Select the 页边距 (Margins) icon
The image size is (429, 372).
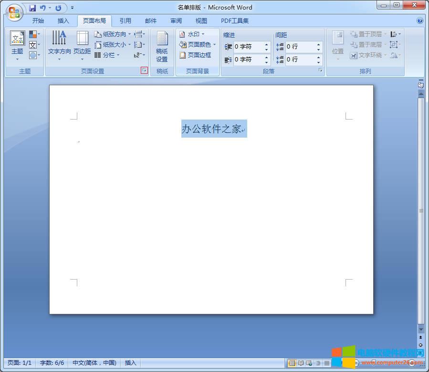tap(82, 45)
